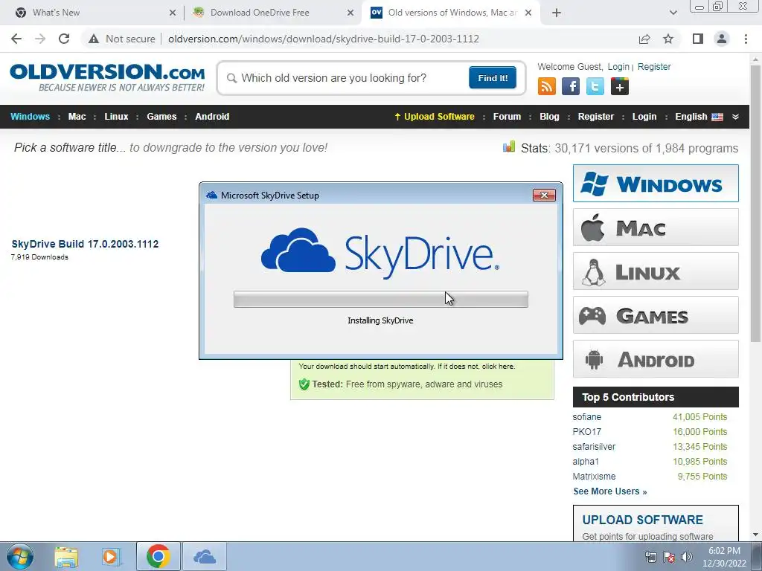Viewport: 762px width, 571px height.
Task: Open the Windows nav menu item
Action: pos(30,117)
